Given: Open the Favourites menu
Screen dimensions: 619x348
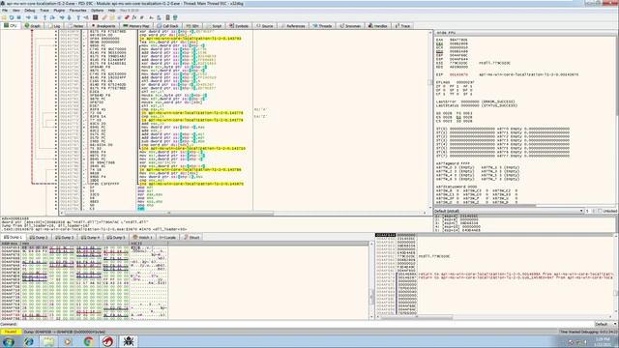Looking at the screenshot, I should pyautogui.click(x=77, y=11).
